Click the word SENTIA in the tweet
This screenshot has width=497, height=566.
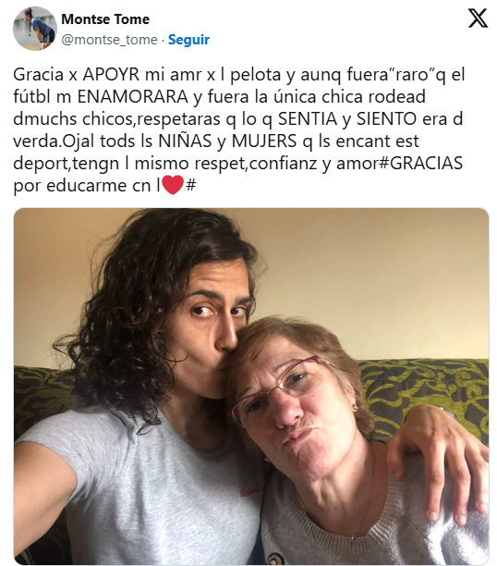pos(308,119)
